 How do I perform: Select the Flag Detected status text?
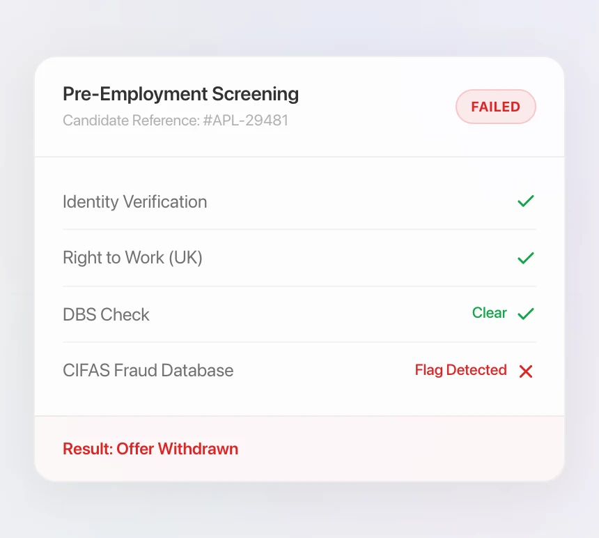[x=460, y=370]
